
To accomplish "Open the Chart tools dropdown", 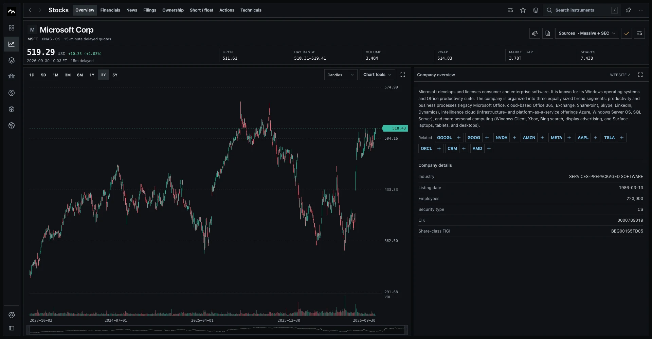I will 377,75.
